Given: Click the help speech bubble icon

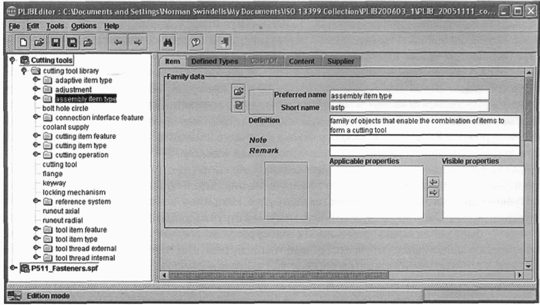Looking at the screenshot, I should click(x=196, y=42).
